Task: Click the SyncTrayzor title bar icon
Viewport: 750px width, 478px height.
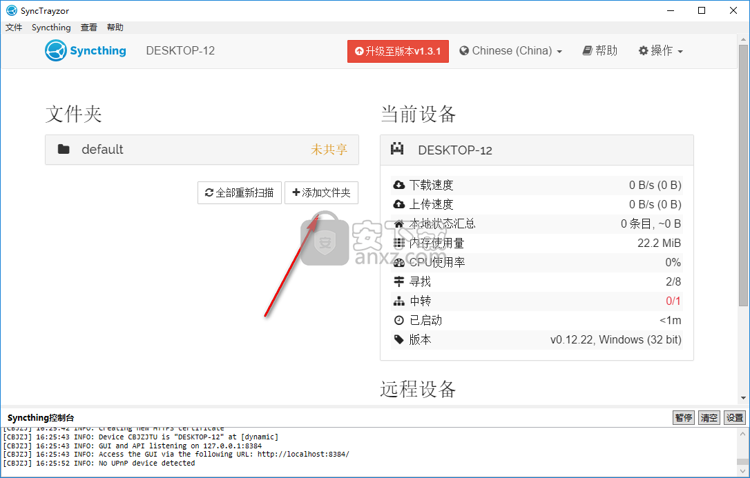Action: coord(11,10)
